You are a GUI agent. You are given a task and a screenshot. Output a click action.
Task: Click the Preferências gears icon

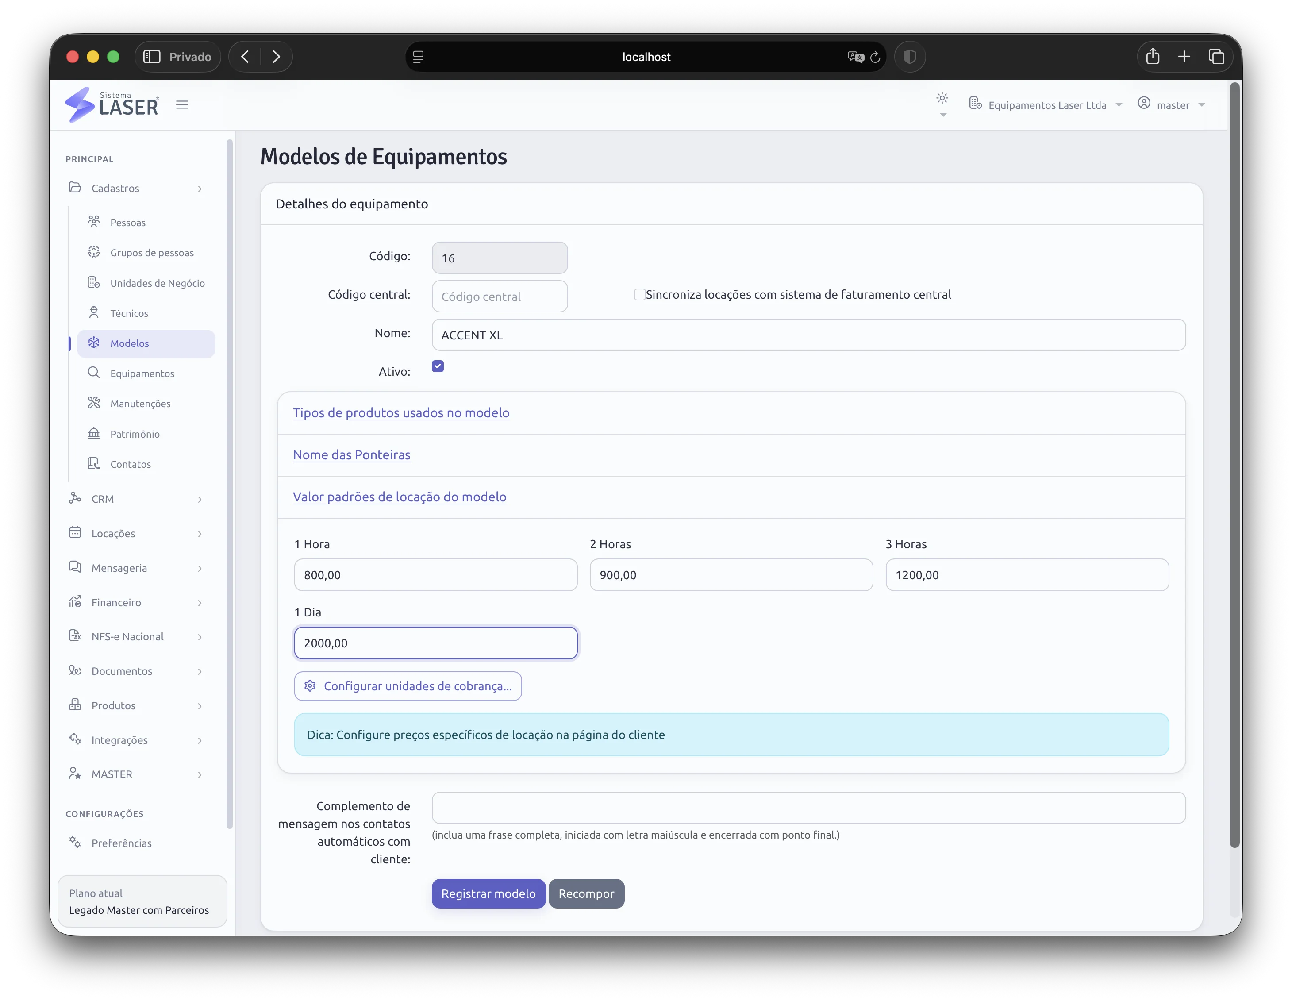pos(75,843)
